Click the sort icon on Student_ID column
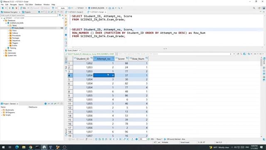 click(91, 58)
